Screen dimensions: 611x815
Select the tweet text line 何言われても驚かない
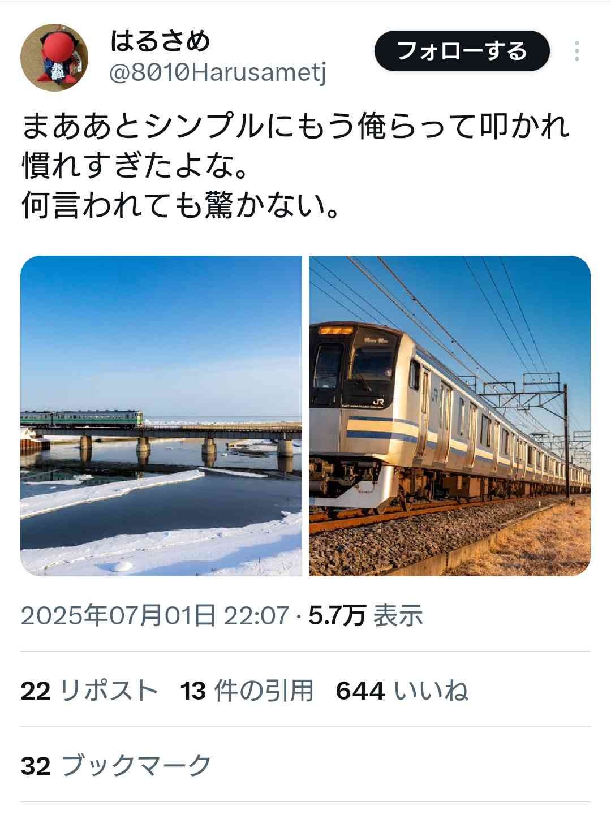181,207
